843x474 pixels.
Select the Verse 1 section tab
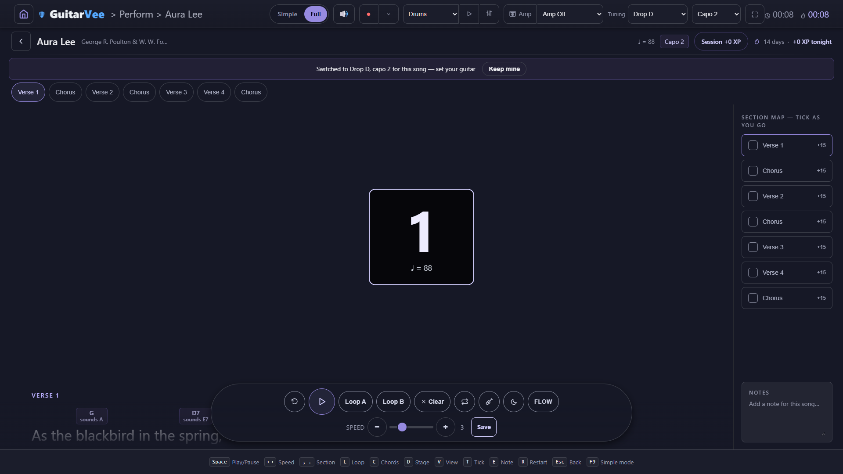[28, 92]
